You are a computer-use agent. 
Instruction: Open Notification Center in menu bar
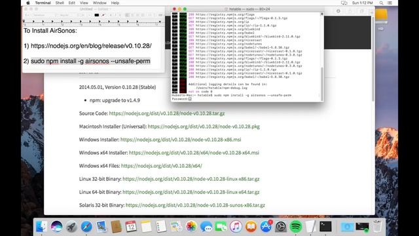point(390,3)
